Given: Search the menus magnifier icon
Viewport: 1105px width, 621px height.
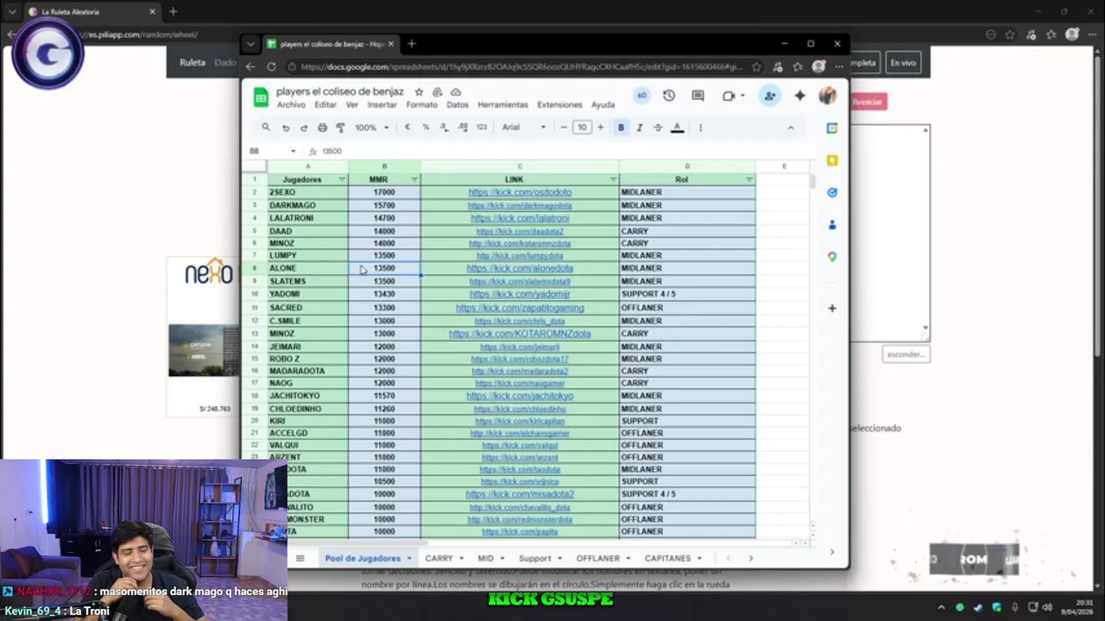Looking at the screenshot, I should 266,128.
